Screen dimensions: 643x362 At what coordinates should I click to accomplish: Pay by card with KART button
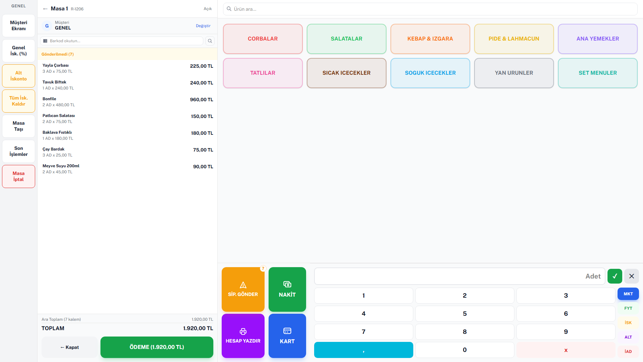point(287,336)
